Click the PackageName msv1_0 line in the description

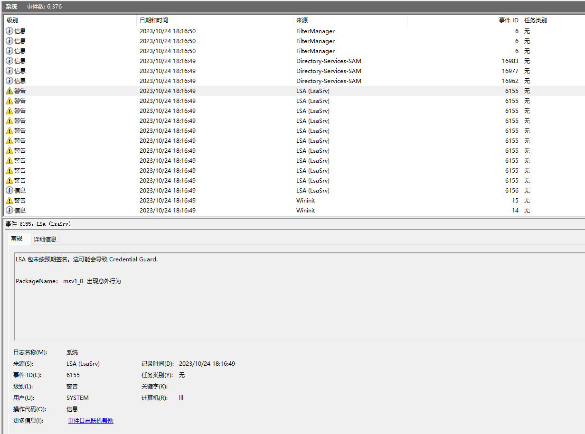pyautogui.click(x=68, y=281)
